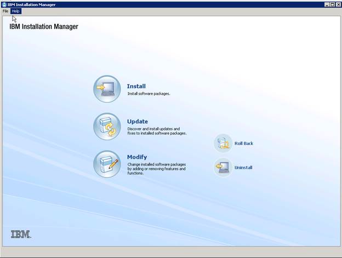
Task: Click the Uninstall laptop icon
Action: (x=223, y=168)
